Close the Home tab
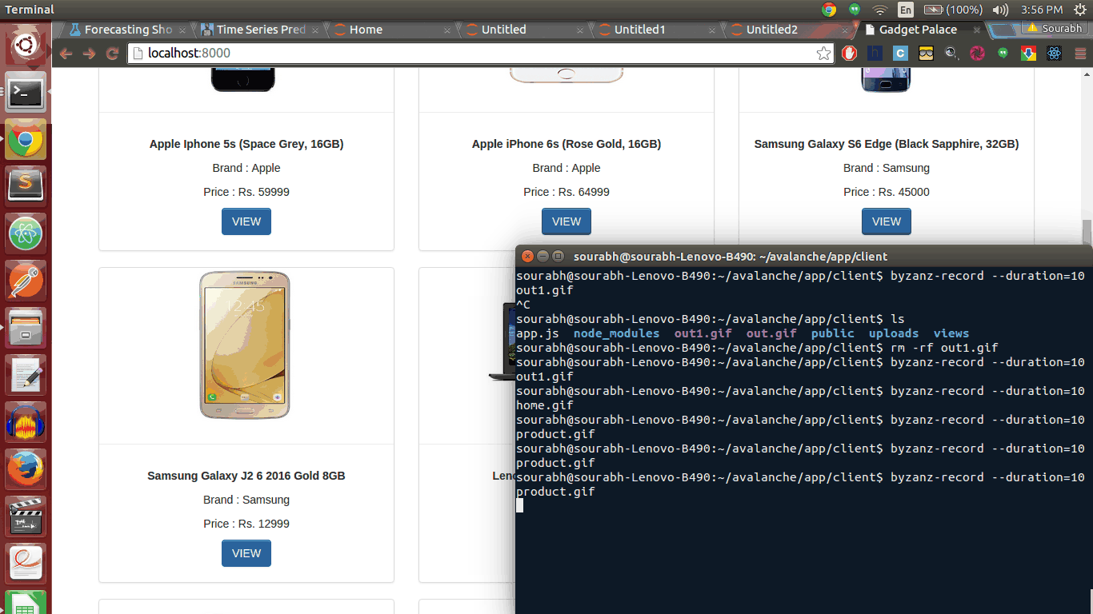Image resolution: width=1093 pixels, height=614 pixels. point(447,30)
